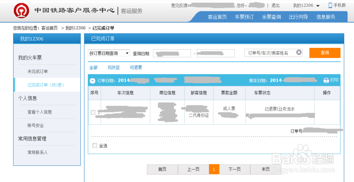
Task: Open the 按订票日期查询 dropdown
Action: click(x=109, y=53)
